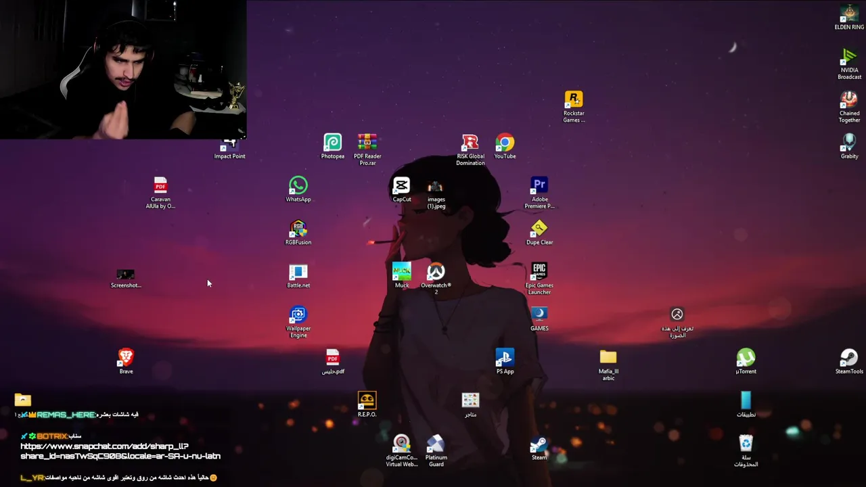Click the Grabity desktop icon
The height and width of the screenshot is (487, 866).
click(849, 146)
